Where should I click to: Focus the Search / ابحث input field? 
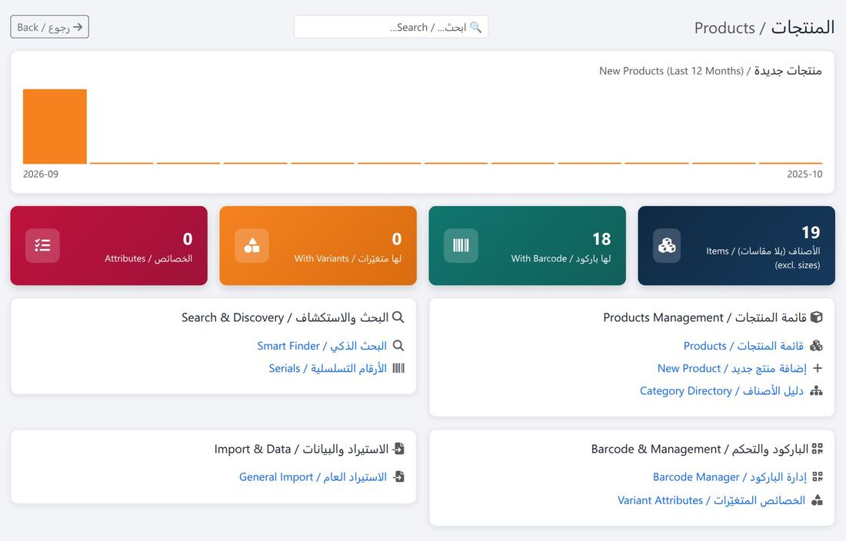391,27
